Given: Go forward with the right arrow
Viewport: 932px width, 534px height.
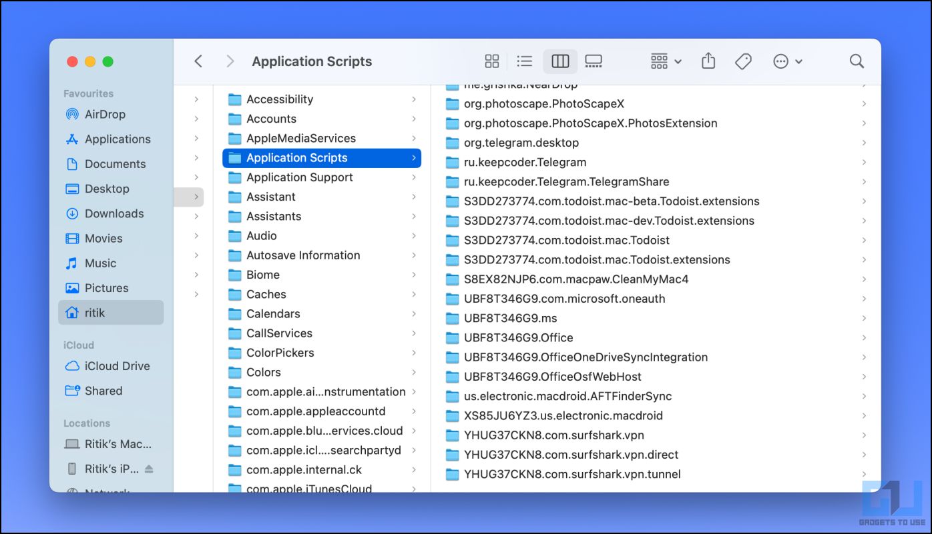Looking at the screenshot, I should [x=230, y=61].
